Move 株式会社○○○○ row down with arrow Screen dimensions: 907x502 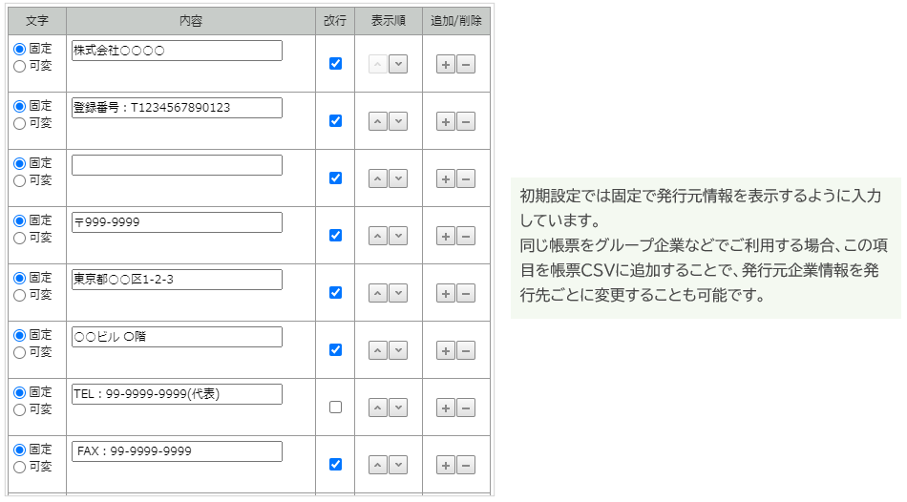(398, 64)
